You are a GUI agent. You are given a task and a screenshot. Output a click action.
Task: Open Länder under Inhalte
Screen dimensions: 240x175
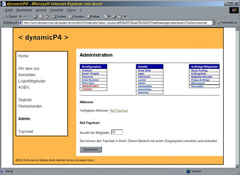click(x=142, y=80)
